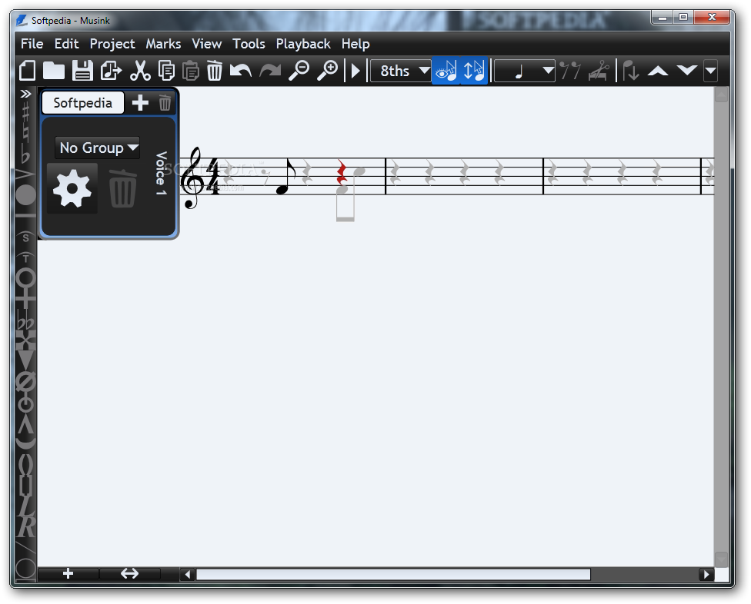Viewport: 751px width, 604px height.
Task: Click the vertical scrollbar up arrow
Action: pos(721,95)
